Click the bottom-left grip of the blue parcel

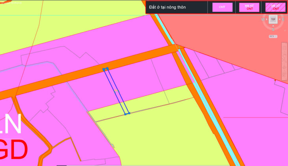[x=125, y=114]
